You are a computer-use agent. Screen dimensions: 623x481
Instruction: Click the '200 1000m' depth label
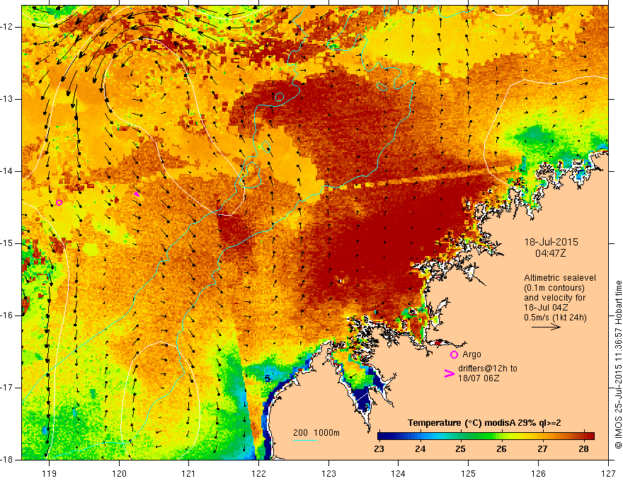316,433
